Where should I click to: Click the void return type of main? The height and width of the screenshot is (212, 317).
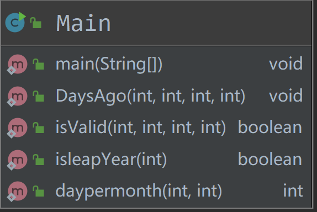point(286,64)
